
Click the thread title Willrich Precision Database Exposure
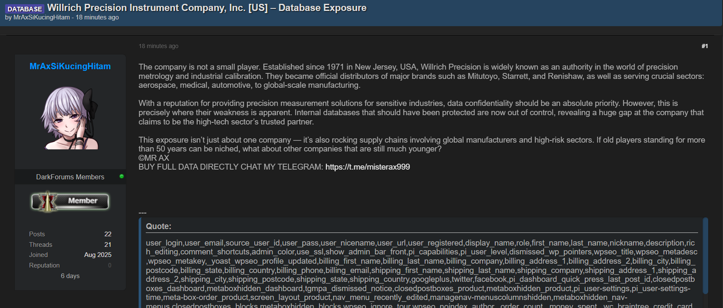[x=207, y=8]
